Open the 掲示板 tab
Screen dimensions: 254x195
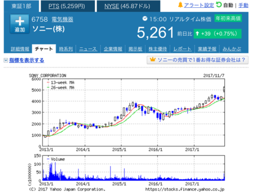[135, 49]
